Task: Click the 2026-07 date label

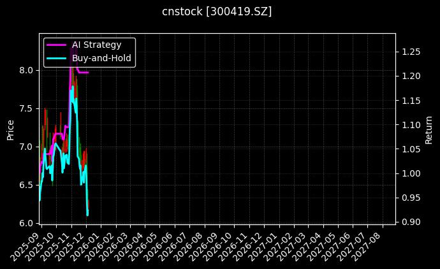Action: point(175,246)
